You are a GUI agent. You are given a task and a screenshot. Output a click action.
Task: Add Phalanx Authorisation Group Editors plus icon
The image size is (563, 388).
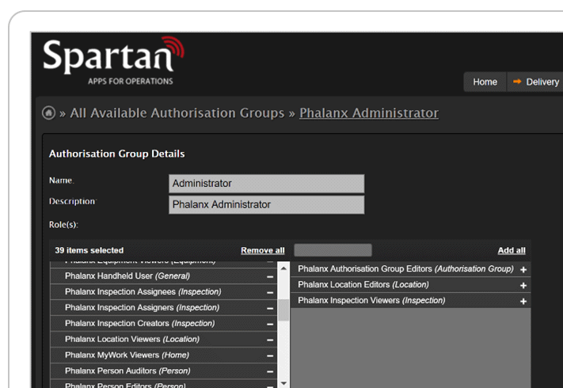523,269
